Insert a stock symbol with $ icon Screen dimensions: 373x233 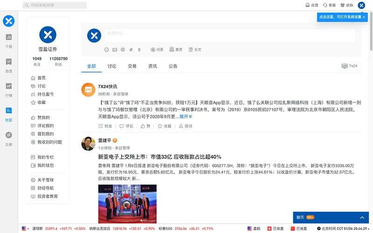pos(139,49)
